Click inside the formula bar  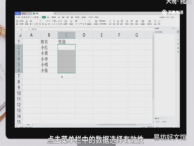point(95,29)
